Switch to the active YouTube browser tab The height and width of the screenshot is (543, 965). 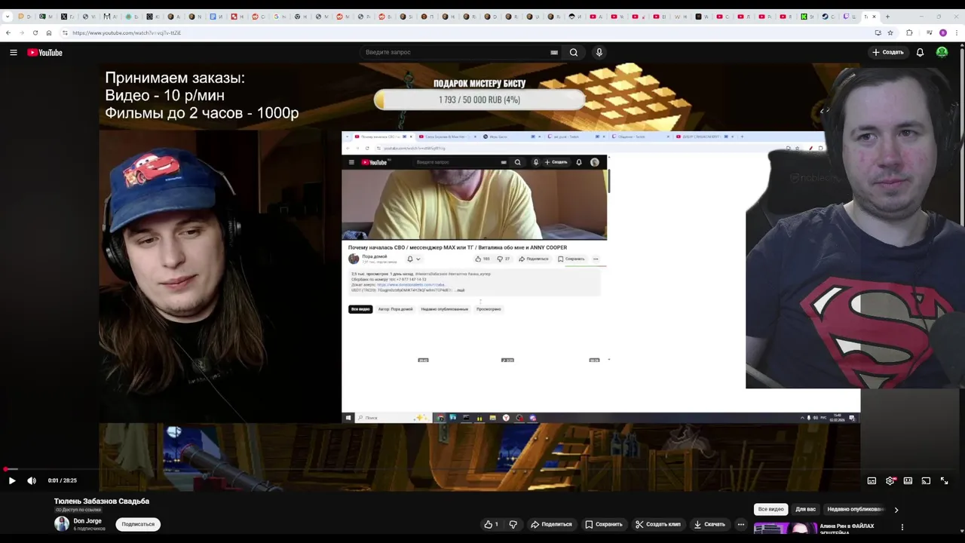click(869, 16)
